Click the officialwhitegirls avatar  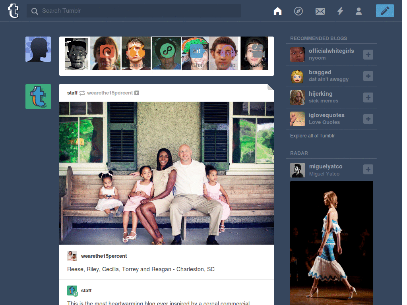(x=297, y=54)
